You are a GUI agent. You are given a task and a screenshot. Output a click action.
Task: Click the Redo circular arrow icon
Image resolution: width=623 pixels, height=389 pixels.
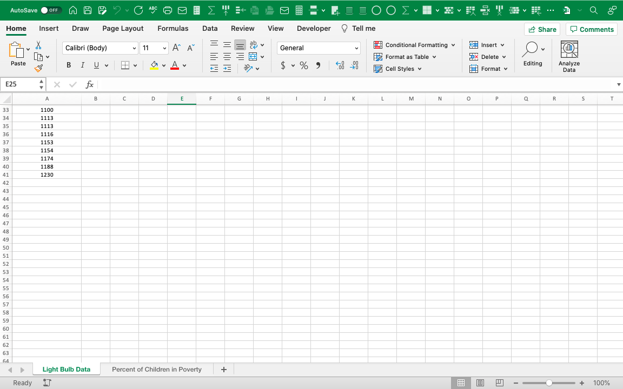138,10
